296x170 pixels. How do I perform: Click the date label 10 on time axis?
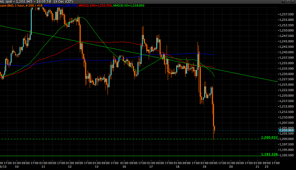point(17,167)
